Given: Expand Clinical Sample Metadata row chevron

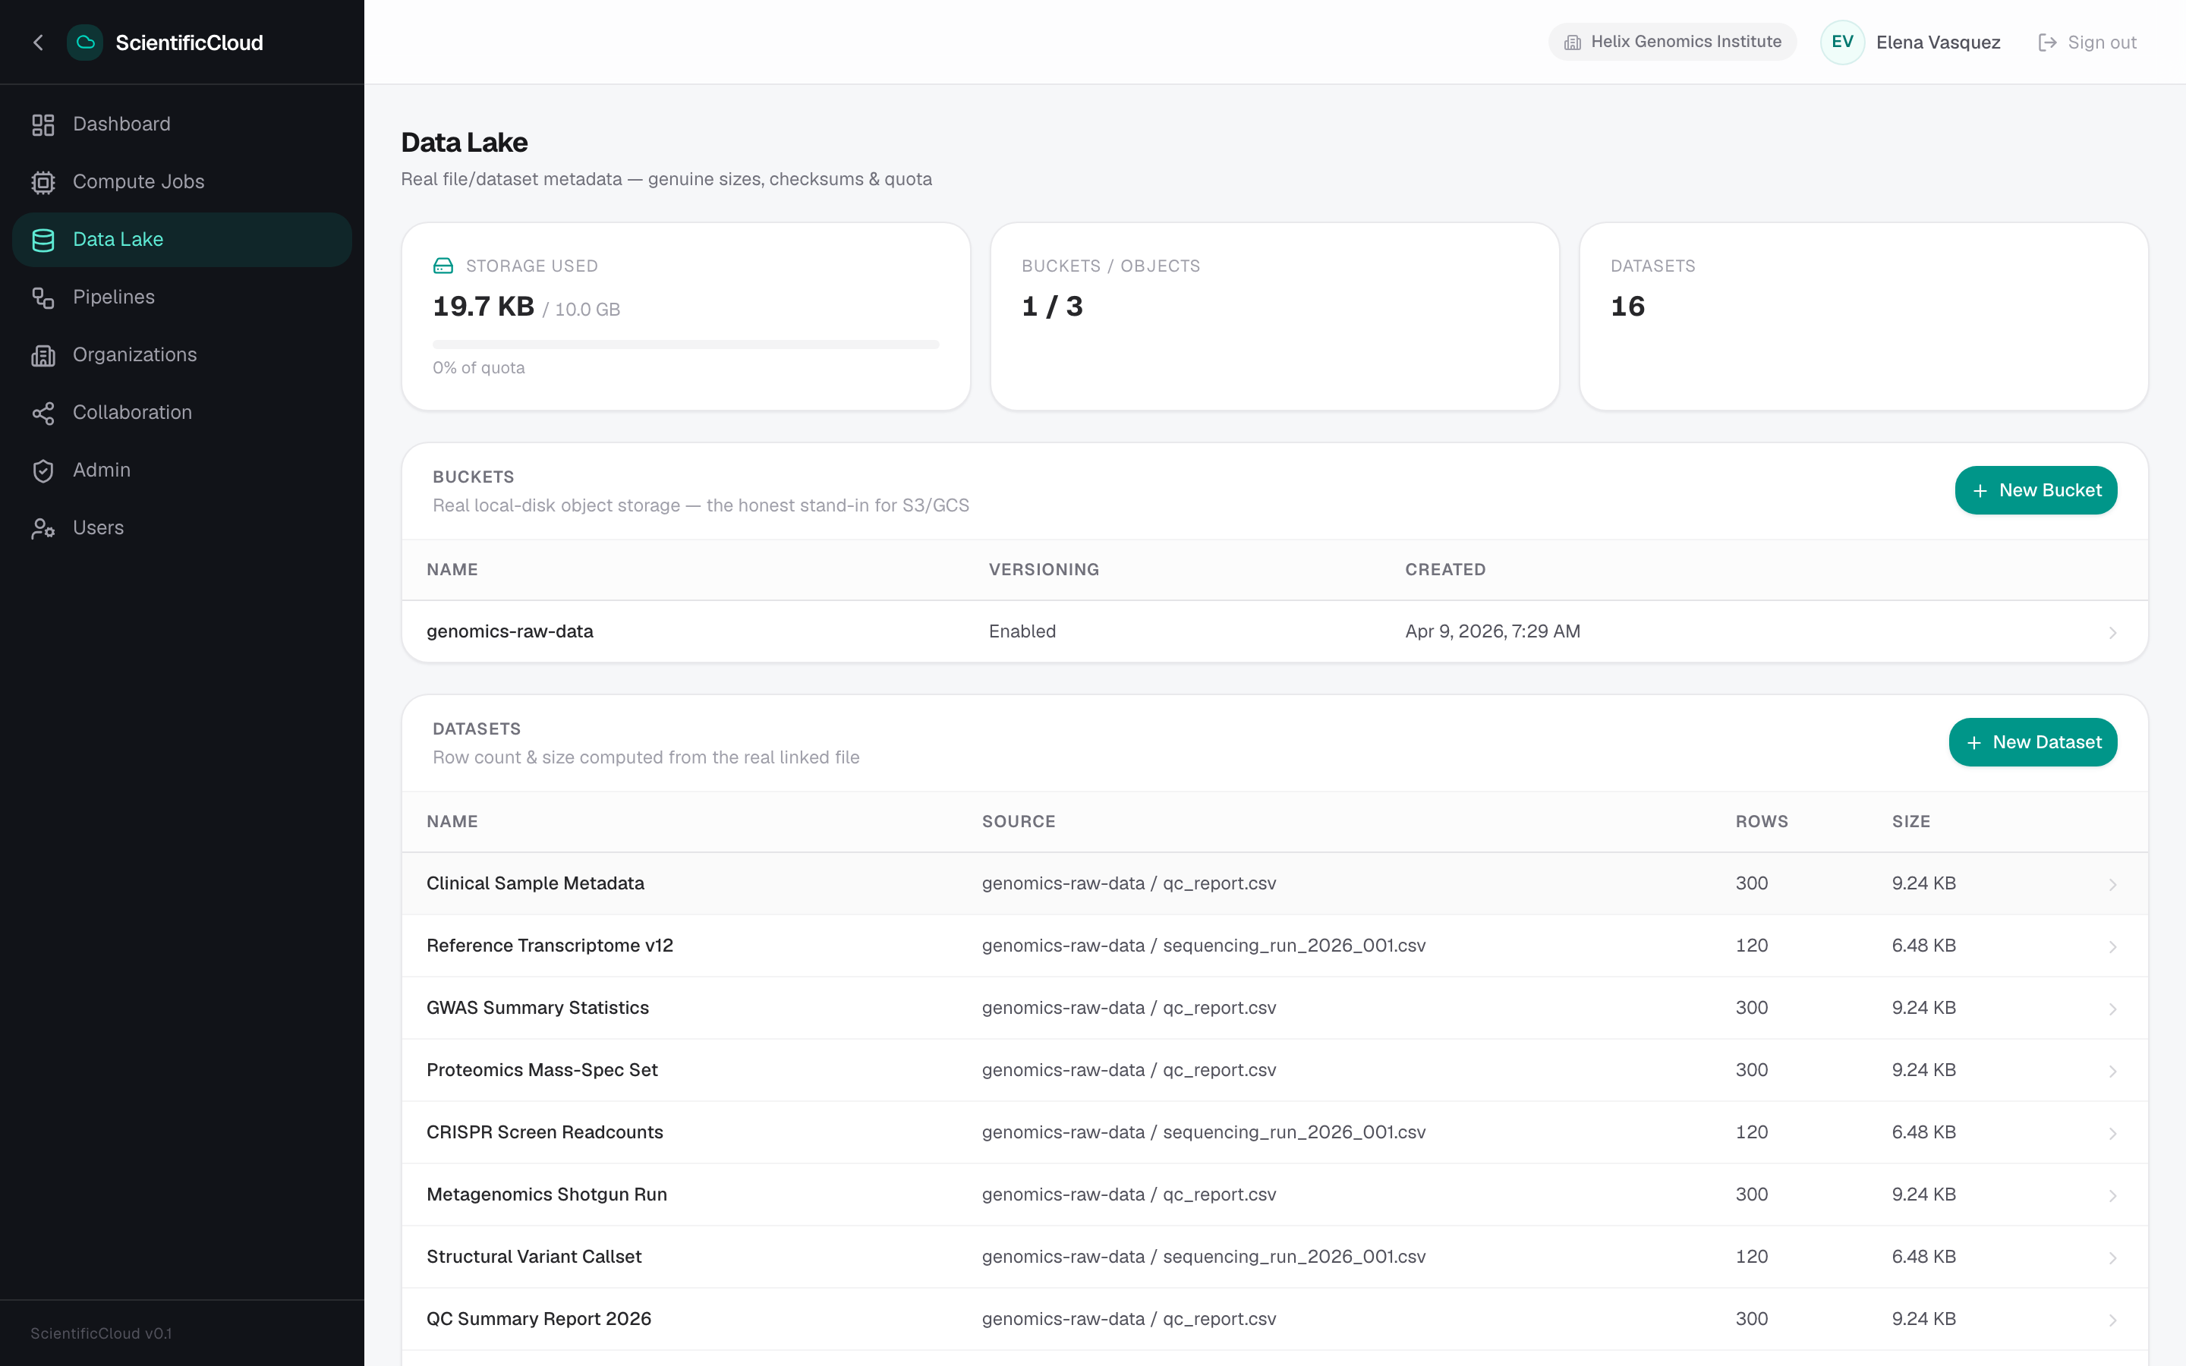Looking at the screenshot, I should tap(2112, 884).
